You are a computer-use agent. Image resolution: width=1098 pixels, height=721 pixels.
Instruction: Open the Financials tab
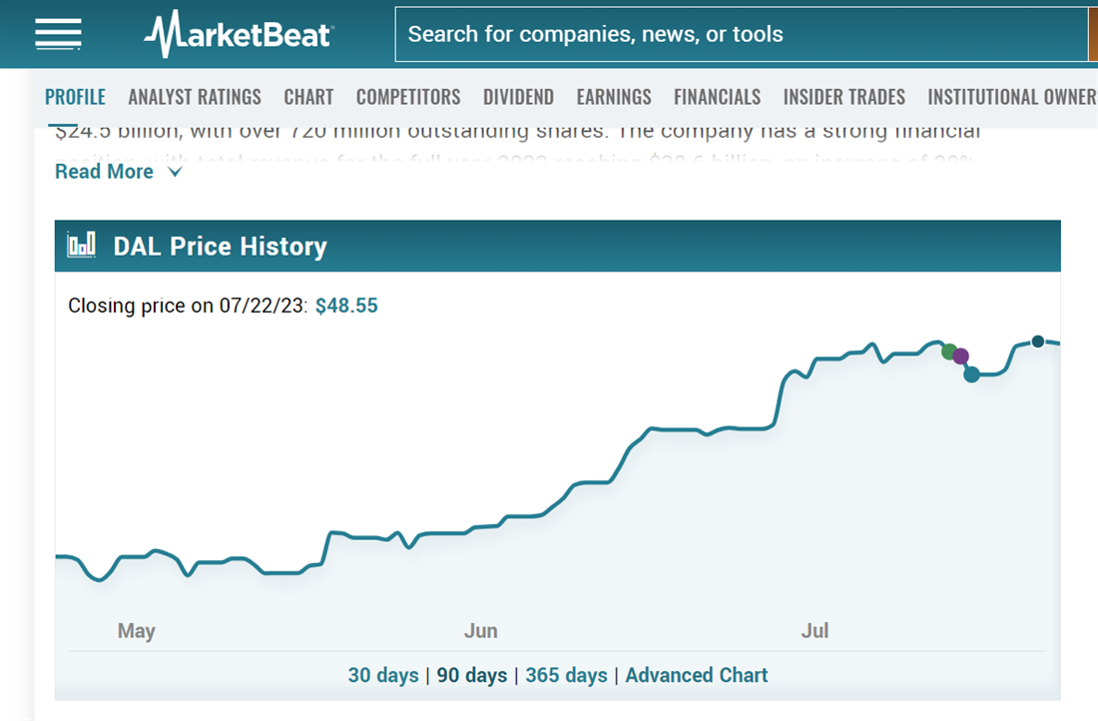tap(717, 97)
